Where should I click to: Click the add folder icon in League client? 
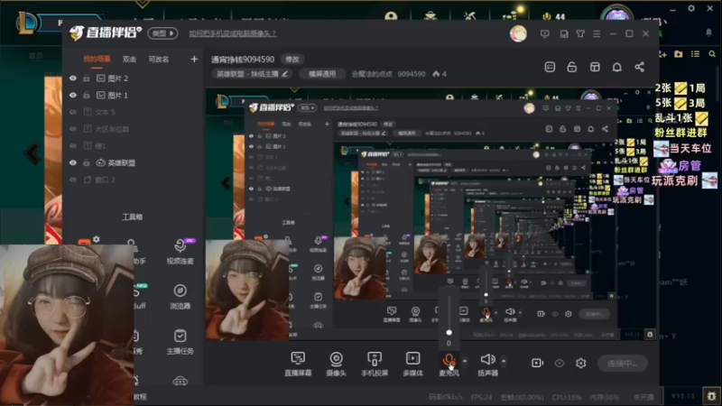[679, 54]
